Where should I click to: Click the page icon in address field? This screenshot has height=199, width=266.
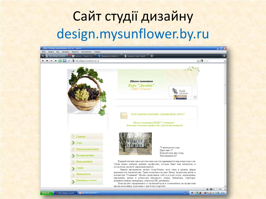coord(74,61)
